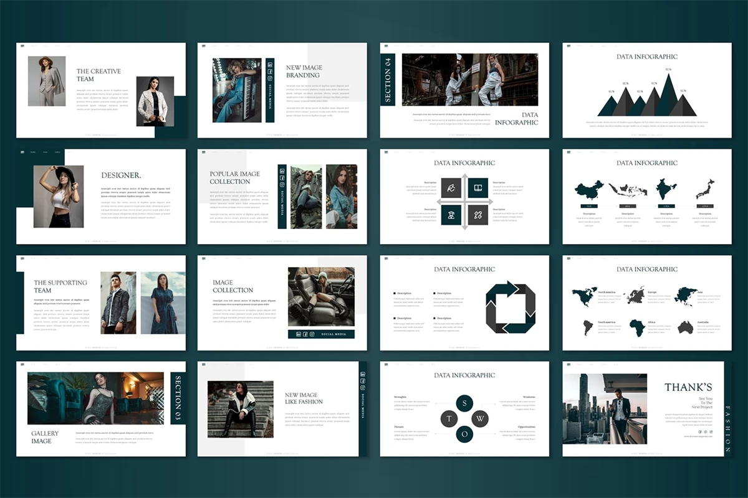Select the S circle in SWOT diagram
Viewport: 748px width, 498px height.
[x=464, y=403]
